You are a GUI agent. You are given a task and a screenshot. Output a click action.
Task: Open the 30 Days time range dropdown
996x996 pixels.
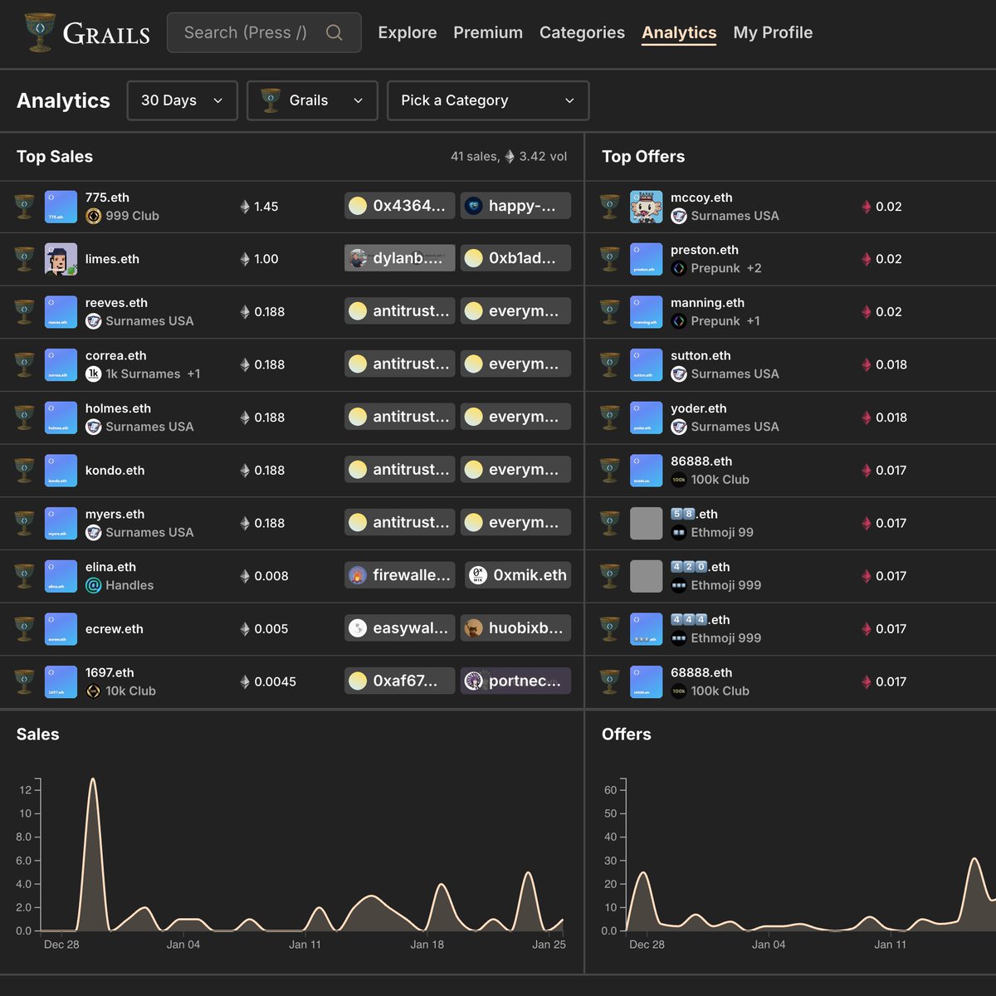182,100
